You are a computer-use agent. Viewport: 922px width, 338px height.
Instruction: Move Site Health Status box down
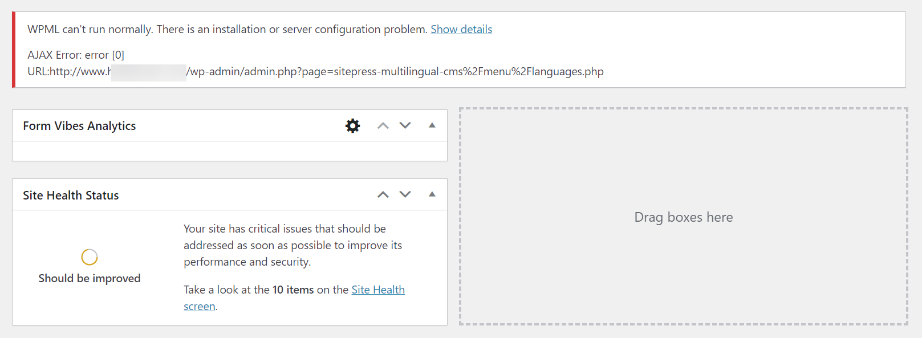pyautogui.click(x=405, y=195)
